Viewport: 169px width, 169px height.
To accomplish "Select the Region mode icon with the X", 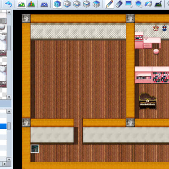I will (44, 4).
